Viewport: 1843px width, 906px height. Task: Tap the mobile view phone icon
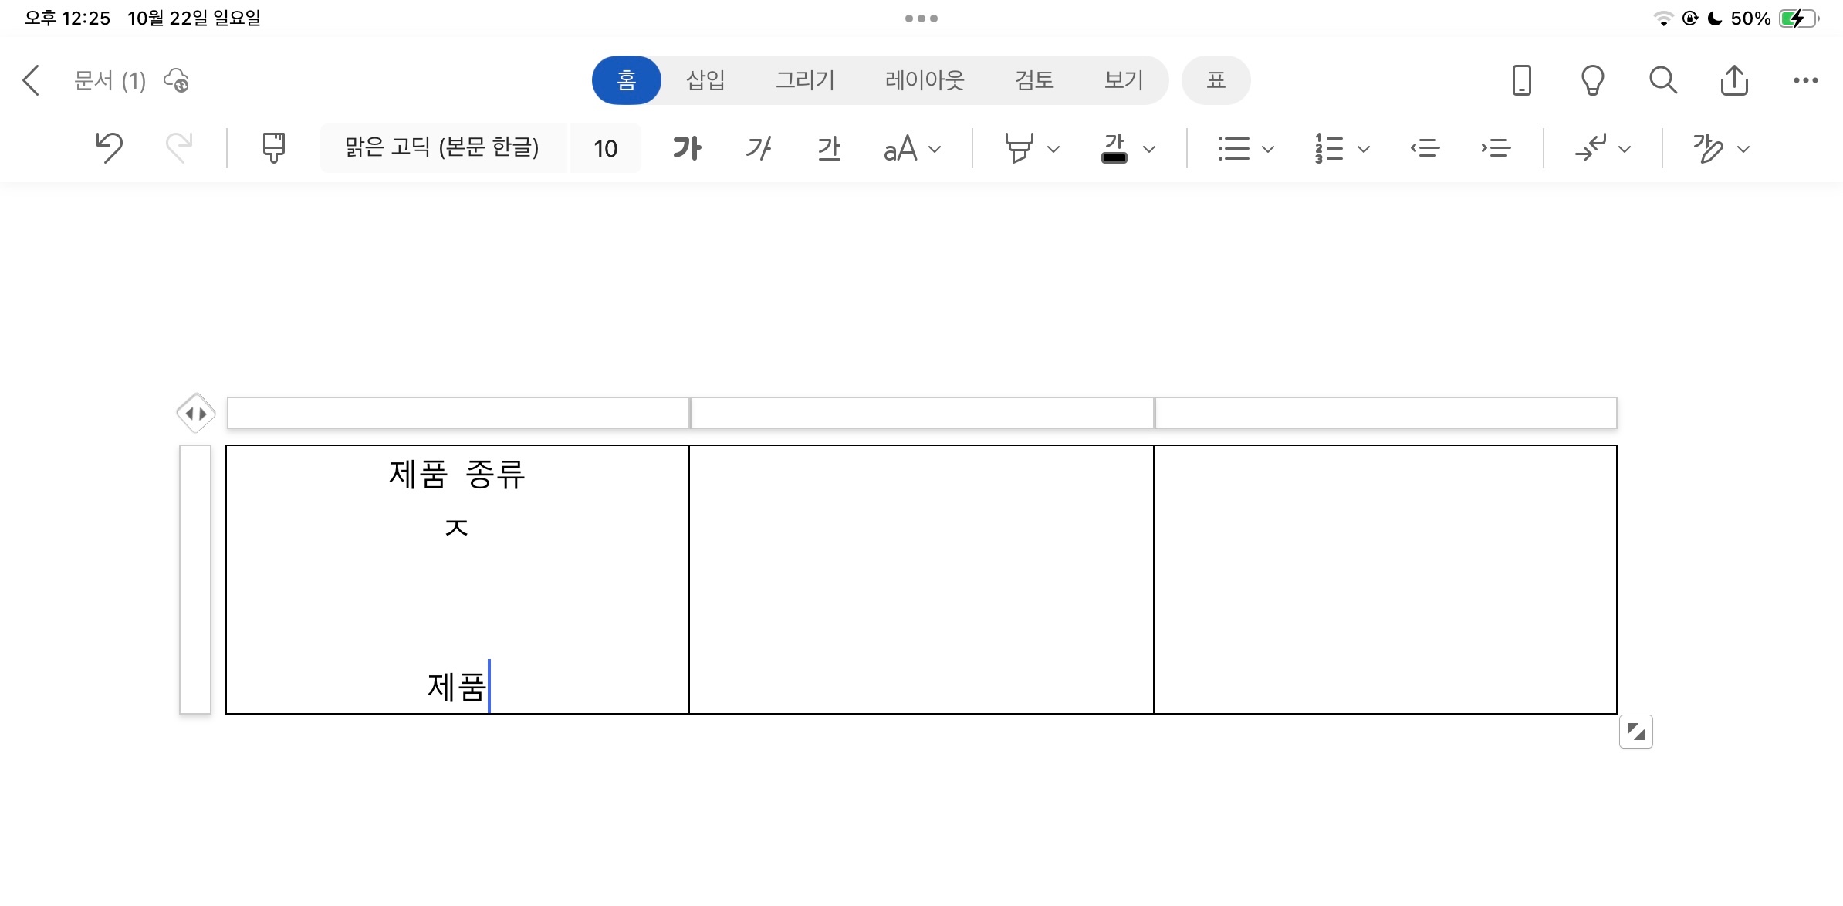[x=1521, y=80]
